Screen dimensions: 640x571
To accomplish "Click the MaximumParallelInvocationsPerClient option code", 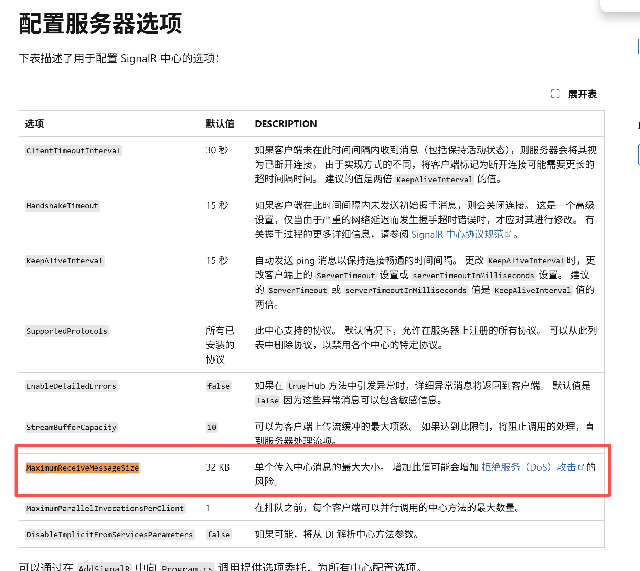I will click(x=105, y=508).
